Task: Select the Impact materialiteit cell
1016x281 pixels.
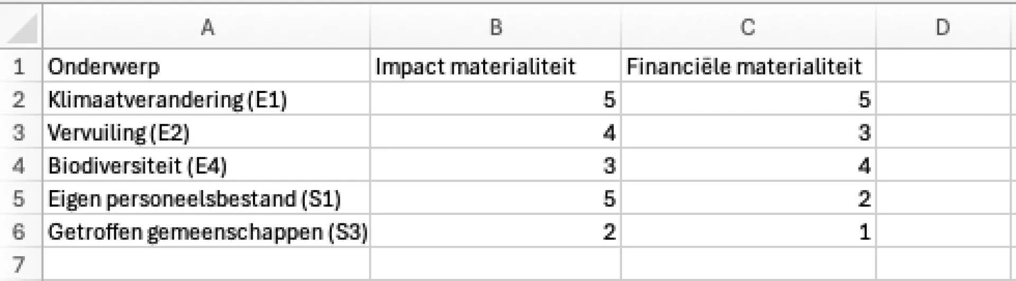Action: (x=495, y=67)
